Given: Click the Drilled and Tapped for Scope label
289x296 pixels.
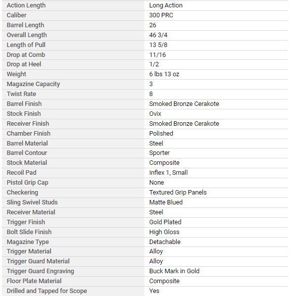Looking at the screenshot, I should click(47, 291).
